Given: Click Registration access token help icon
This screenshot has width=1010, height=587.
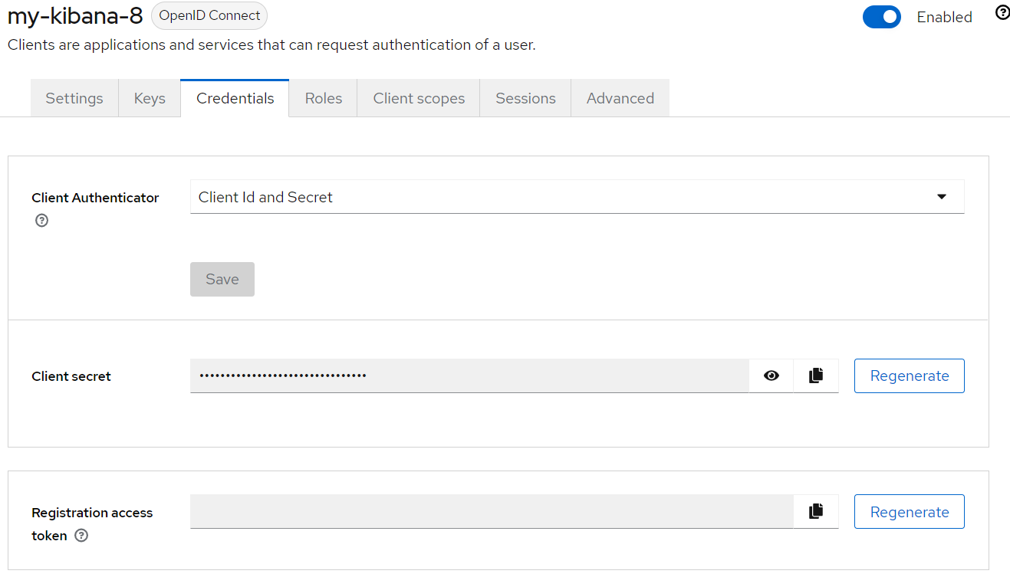Looking at the screenshot, I should point(81,536).
